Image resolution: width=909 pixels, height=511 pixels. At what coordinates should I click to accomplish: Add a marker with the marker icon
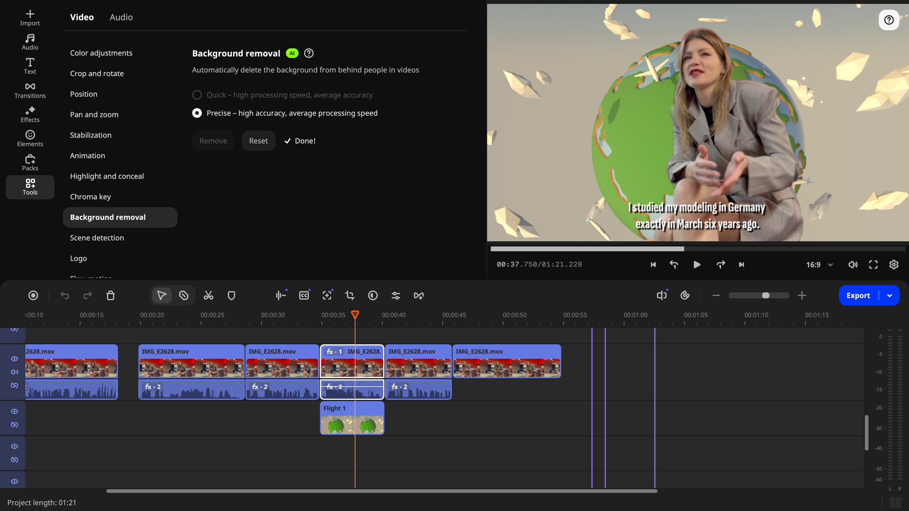click(x=231, y=295)
